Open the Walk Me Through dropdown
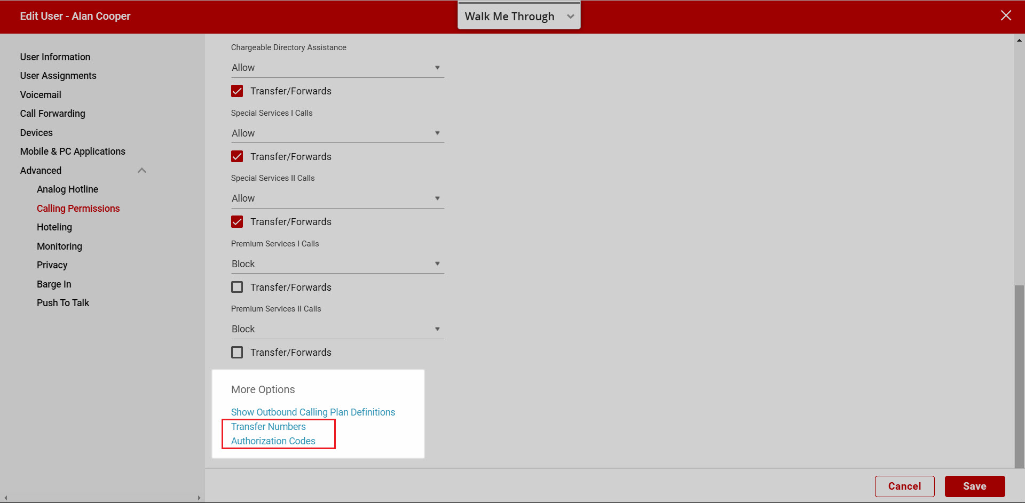The image size is (1025, 503). (x=519, y=16)
